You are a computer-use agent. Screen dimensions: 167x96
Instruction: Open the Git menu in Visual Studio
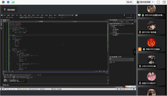point(17,15)
